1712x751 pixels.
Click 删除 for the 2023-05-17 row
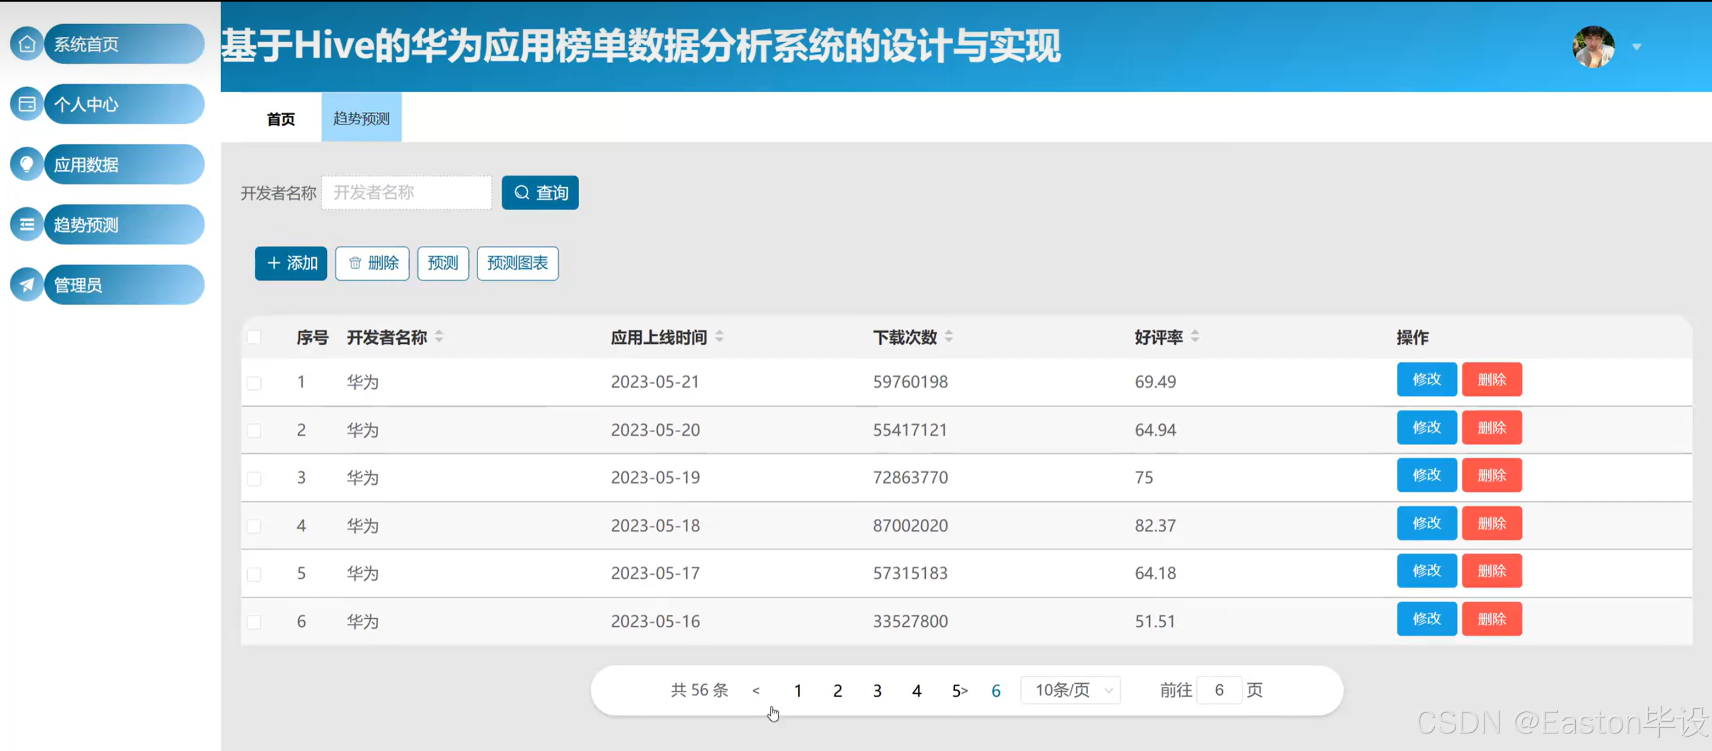[x=1492, y=571]
